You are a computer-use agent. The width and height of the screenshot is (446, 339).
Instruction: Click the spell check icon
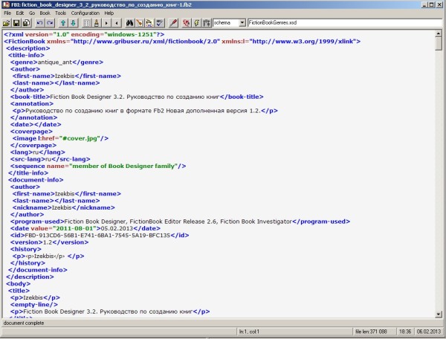click(159, 23)
